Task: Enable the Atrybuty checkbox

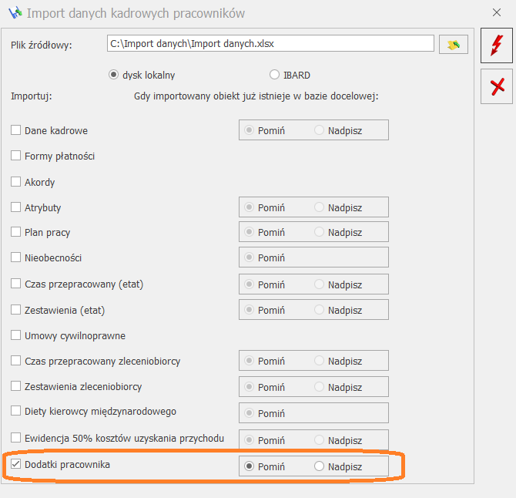Action: point(16,207)
